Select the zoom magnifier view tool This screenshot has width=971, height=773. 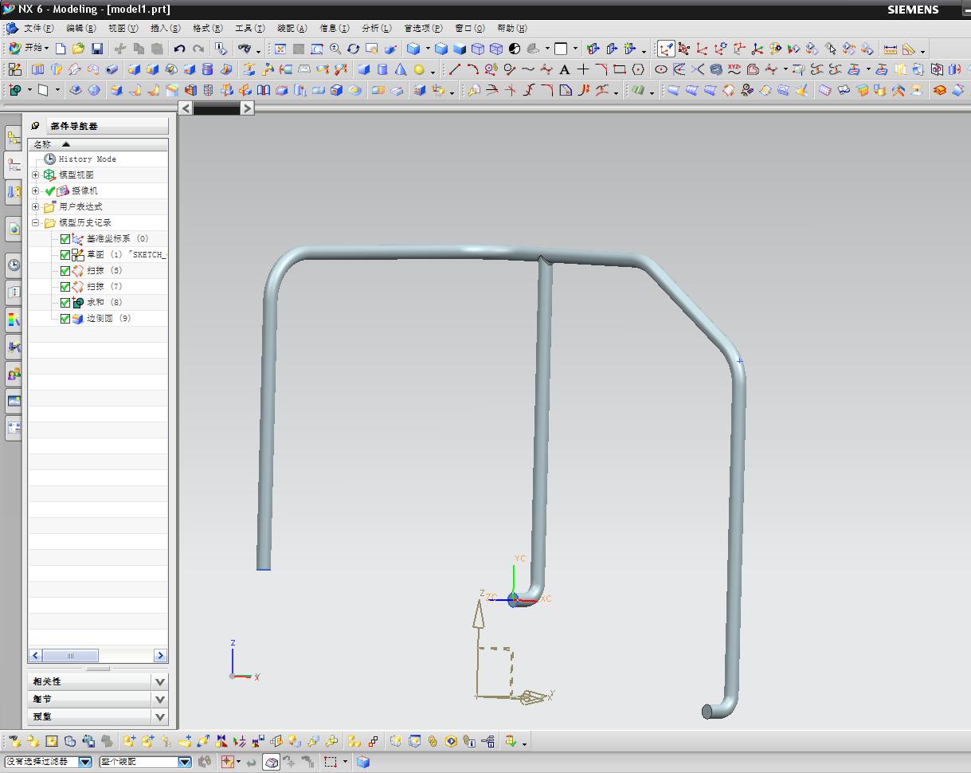pos(335,49)
